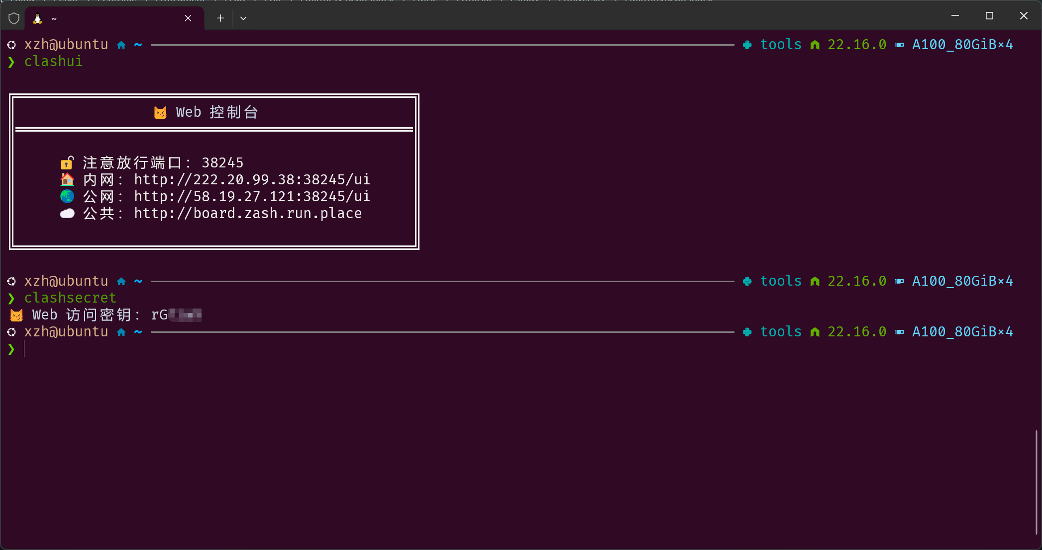Open the link http://58.19.27.121:38245/ui
Viewport: 1042px width, 550px height.
coord(252,196)
